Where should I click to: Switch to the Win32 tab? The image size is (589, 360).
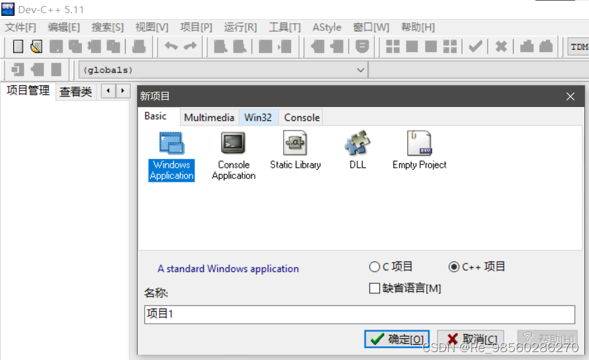[x=258, y=118]
